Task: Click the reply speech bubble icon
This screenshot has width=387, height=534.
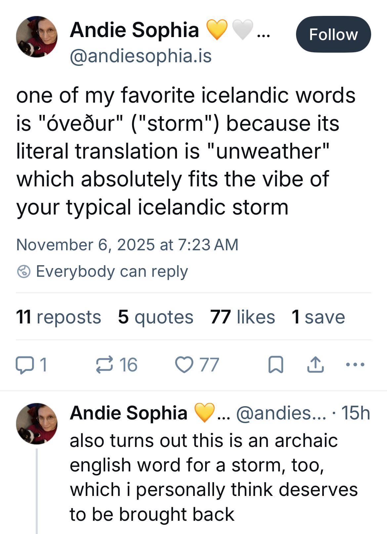Action: pos(24,365)
